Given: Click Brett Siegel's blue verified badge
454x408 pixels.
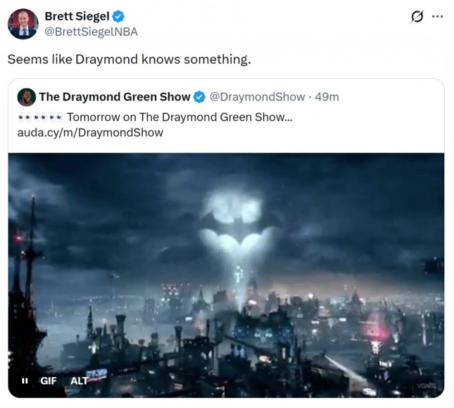Looking at the screenshot, I should (x=118, y=16).
